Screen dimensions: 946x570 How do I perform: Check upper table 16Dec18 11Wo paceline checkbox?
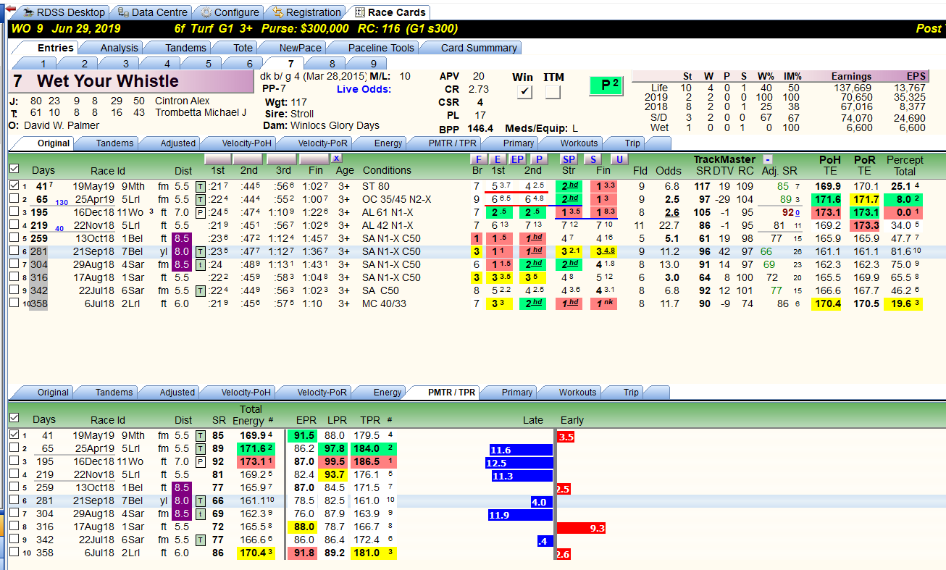pyautogui.click(x=14, y=211)
